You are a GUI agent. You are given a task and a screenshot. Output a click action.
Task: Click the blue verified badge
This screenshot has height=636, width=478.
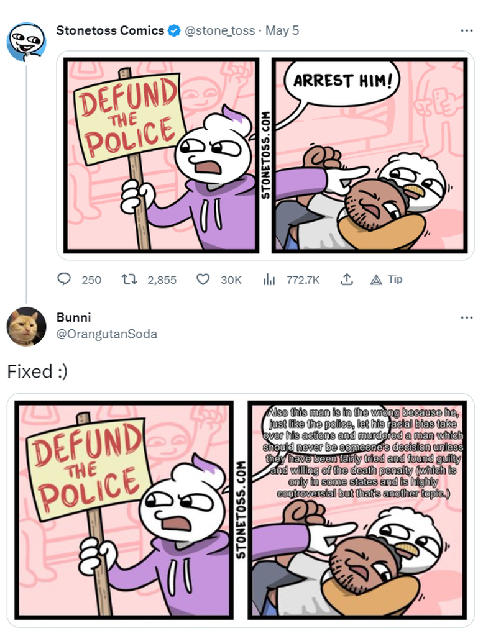(x=174, y=31)
